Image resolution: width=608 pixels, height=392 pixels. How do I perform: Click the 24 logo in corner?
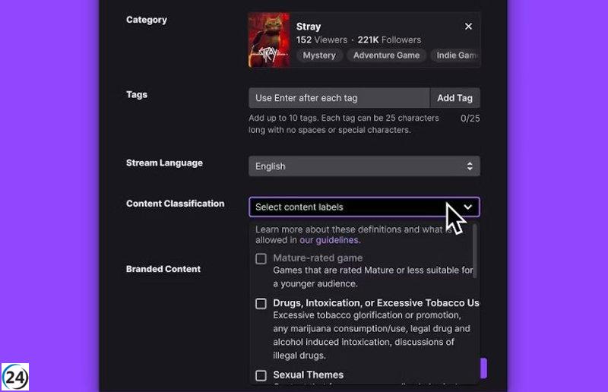[15, 377]
